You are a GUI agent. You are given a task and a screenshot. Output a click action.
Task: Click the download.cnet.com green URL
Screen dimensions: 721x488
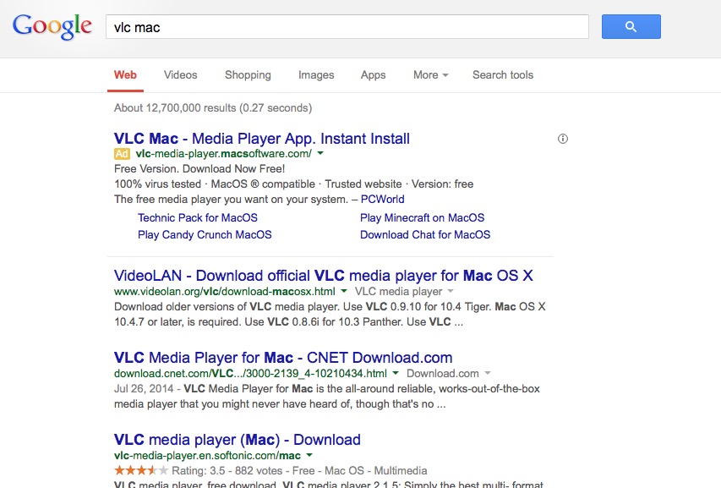(x=250, y=373)
